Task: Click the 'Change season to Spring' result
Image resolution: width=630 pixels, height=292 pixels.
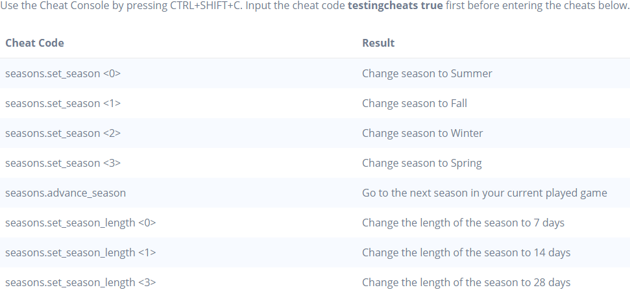Action: coord(422,163)
